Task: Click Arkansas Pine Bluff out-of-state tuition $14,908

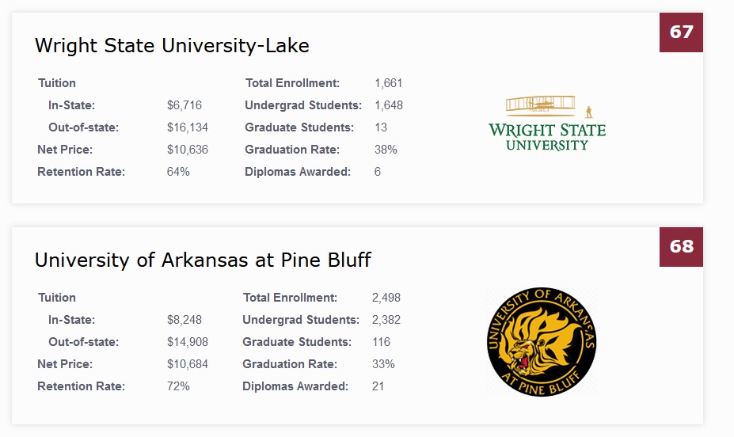Action: [188, 342]
